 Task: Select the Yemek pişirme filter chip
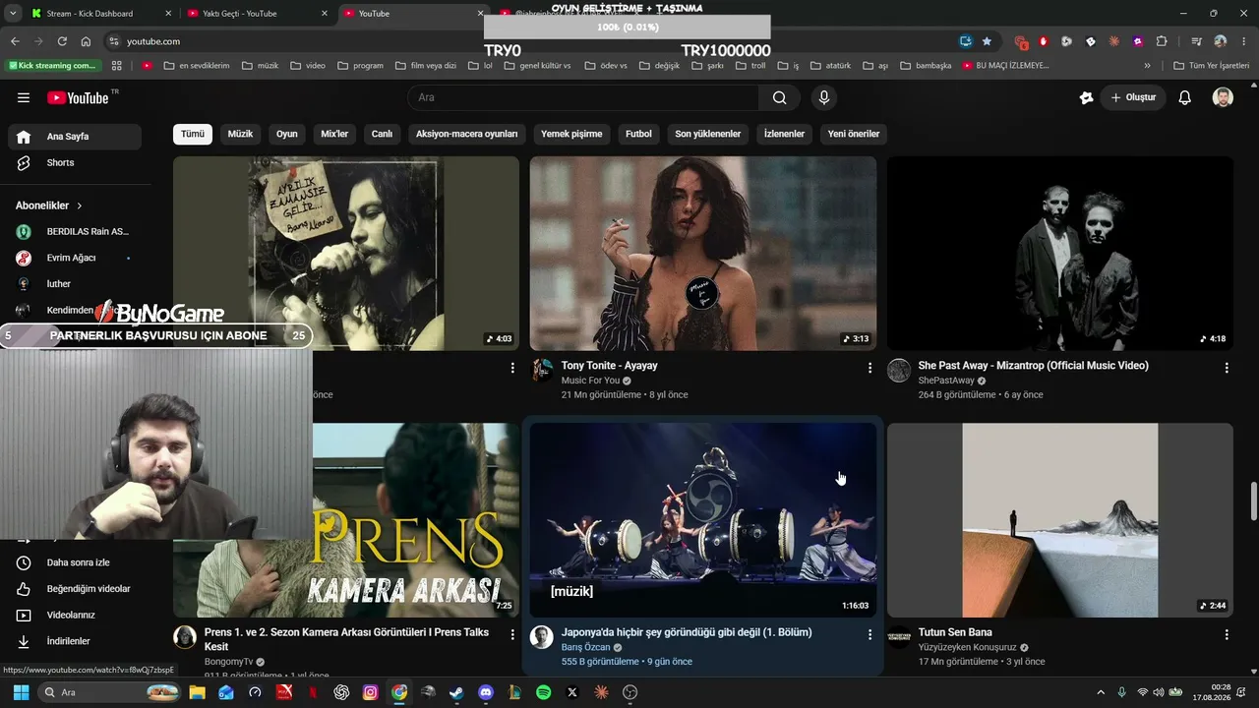click(571, 134)
